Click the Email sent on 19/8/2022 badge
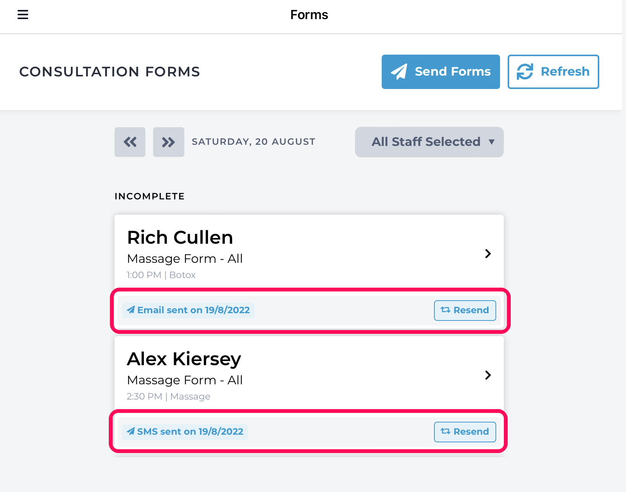 click(188, 310)
